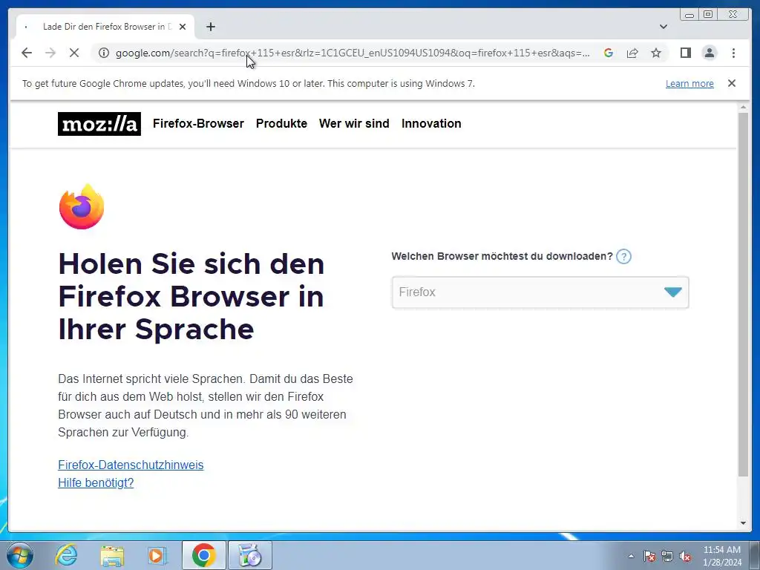Click the forward navigation arrow
The image size is (760, 570).
(x=50, y=53)
